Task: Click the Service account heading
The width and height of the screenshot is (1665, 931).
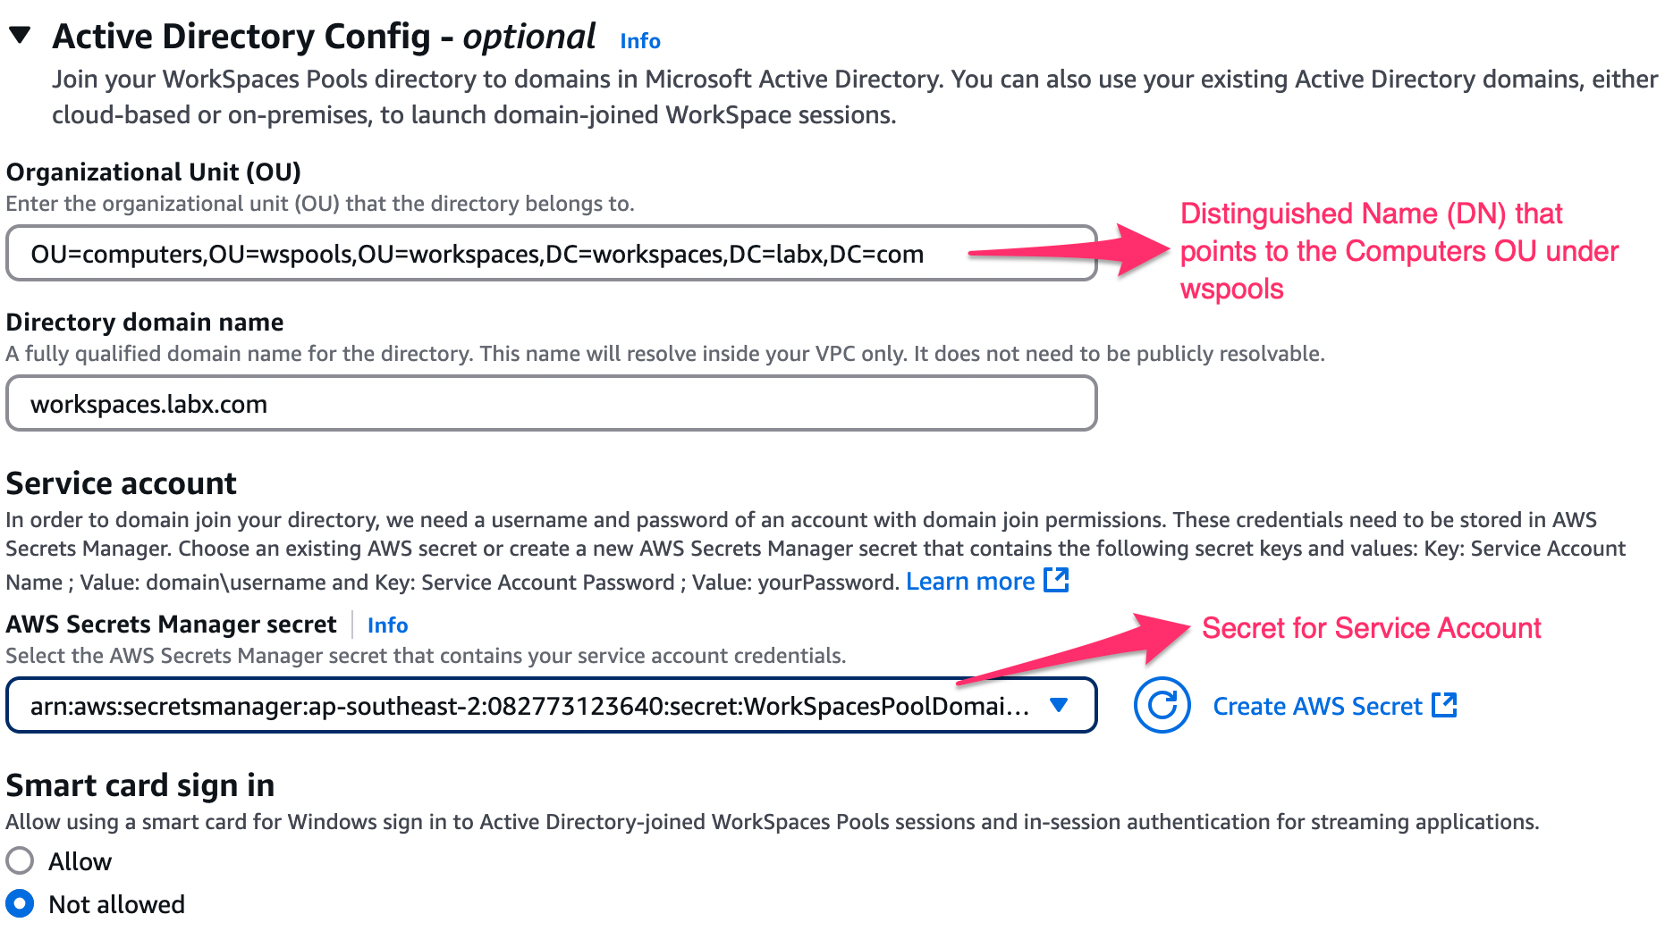Action: [122, 483]
